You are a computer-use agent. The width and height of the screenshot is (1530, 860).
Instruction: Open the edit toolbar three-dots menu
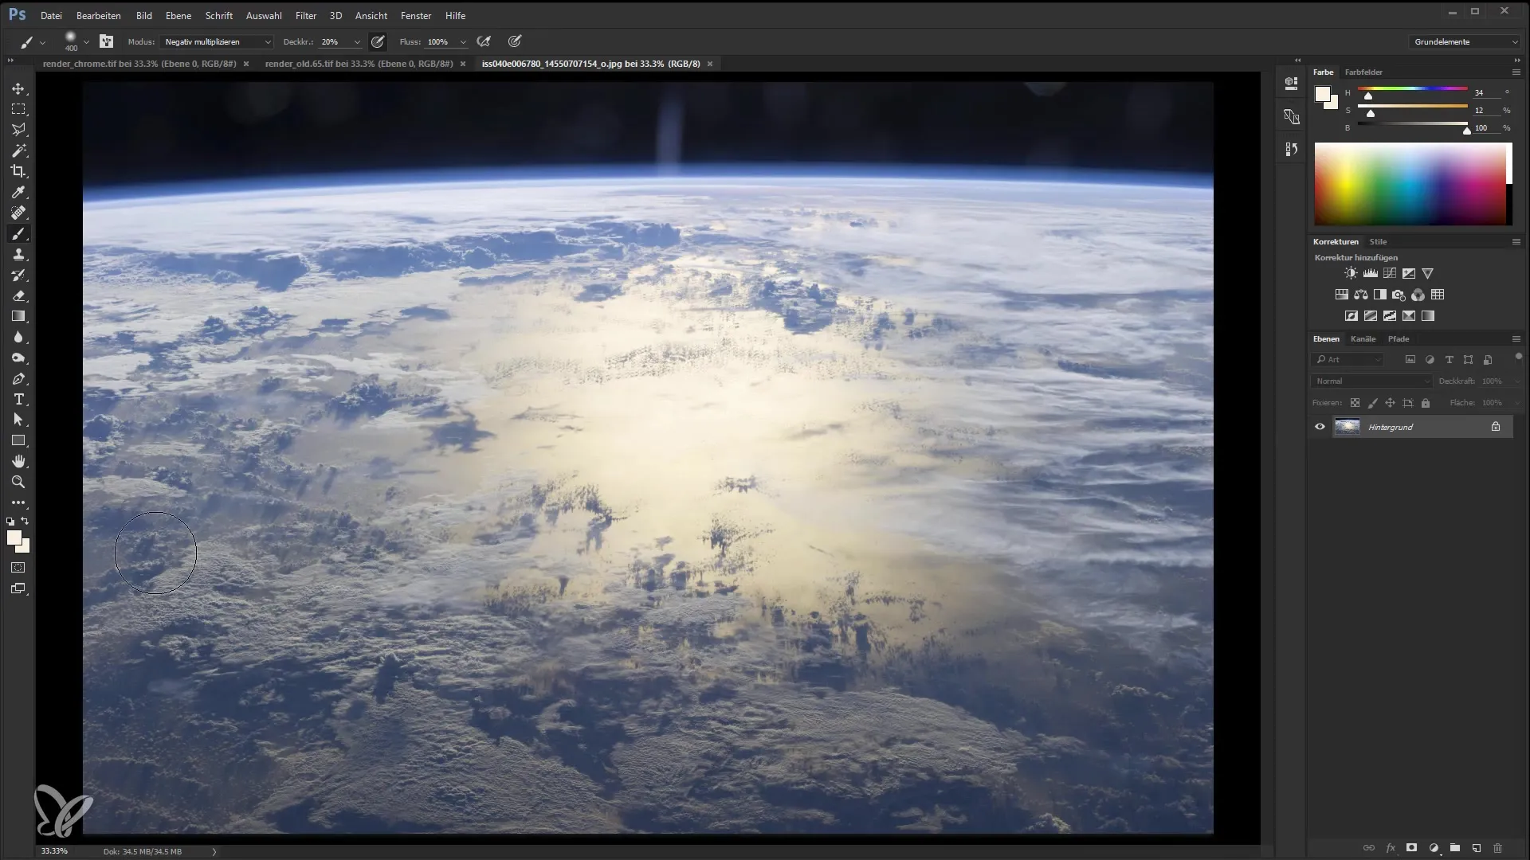(18, 502)
